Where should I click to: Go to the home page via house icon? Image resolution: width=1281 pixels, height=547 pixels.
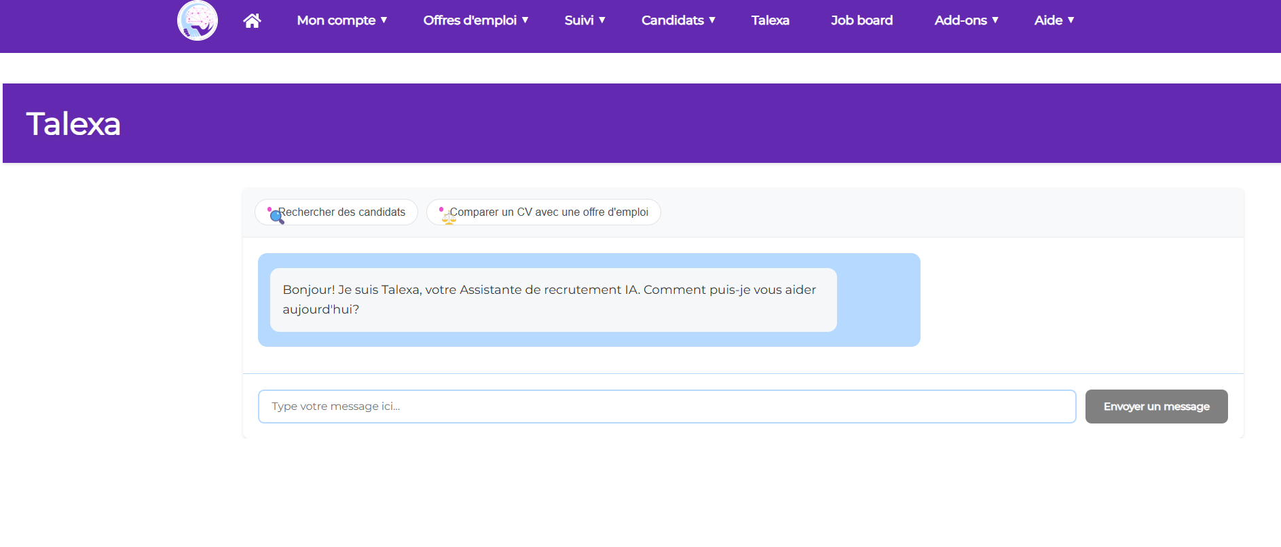tap(252, 20)
